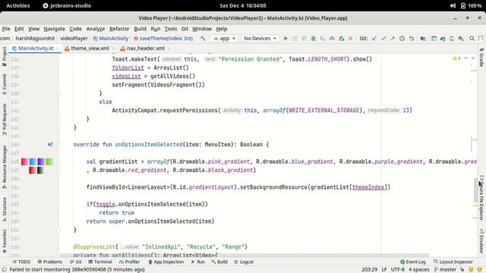Screen dimensions: 486x273
Task: Click the Git Commit green checkmark
Action: 383,39
